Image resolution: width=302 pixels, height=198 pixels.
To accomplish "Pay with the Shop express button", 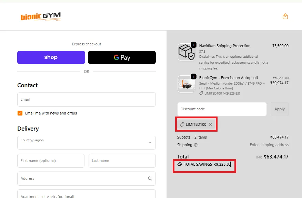I will [x=51, y=57].
